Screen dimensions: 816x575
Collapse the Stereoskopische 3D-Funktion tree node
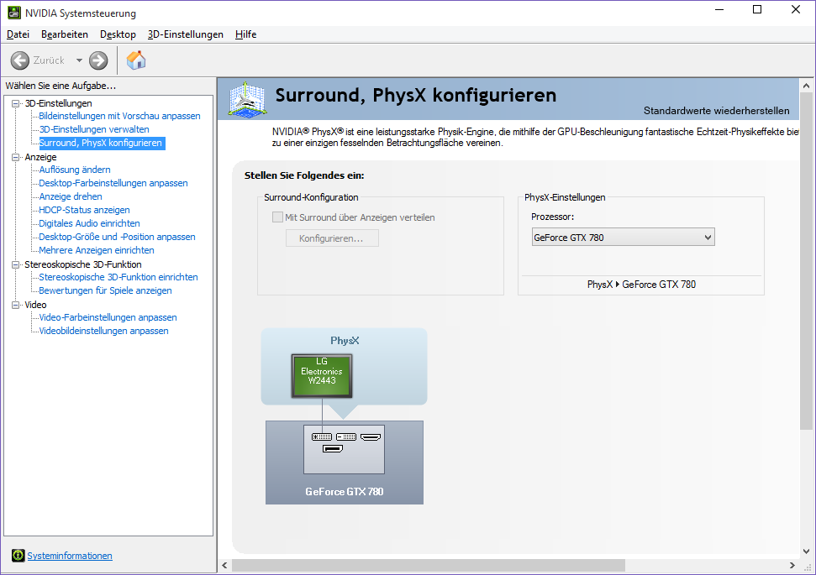click(16, 264)
